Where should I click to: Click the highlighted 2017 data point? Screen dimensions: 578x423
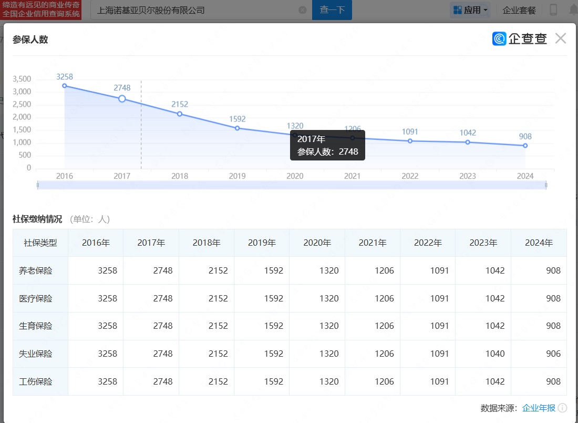click(122, 98)
